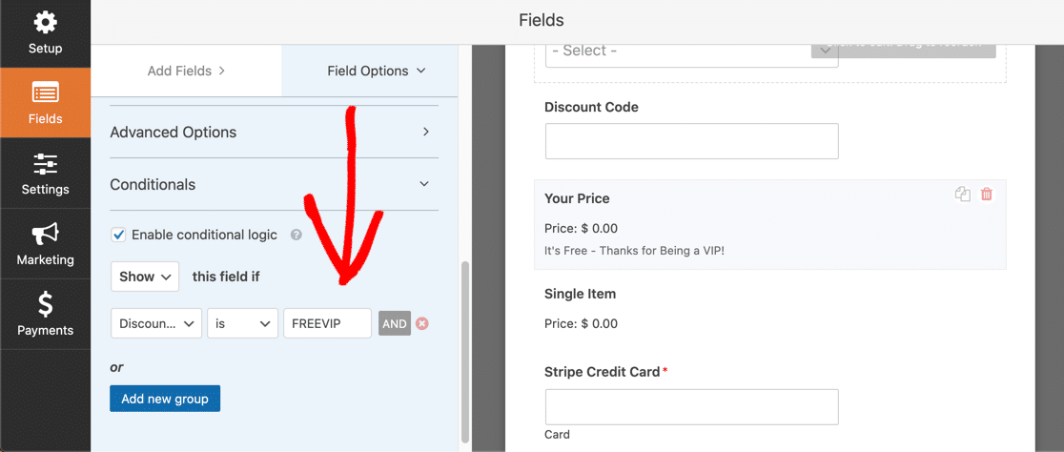1064x452 pixels.
Task: Open the Setup gear section
Action: point(45,34)
